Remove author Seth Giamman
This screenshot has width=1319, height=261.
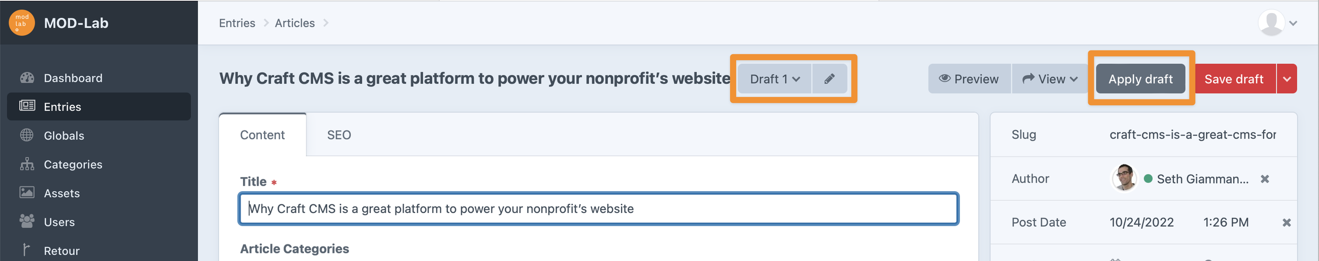[x=1265, y=179]
